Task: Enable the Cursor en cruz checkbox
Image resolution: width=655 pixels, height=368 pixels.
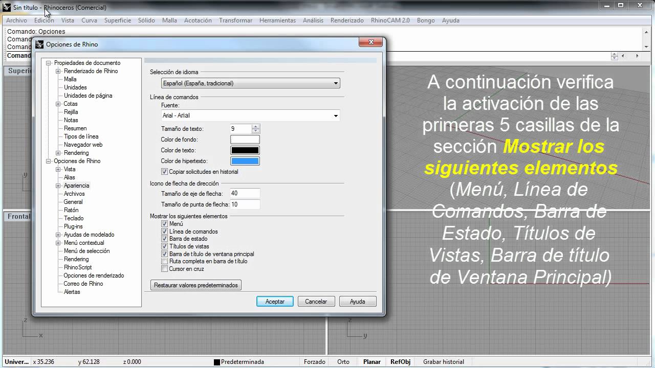Action: pyautogui.click(x=164, y=269)
